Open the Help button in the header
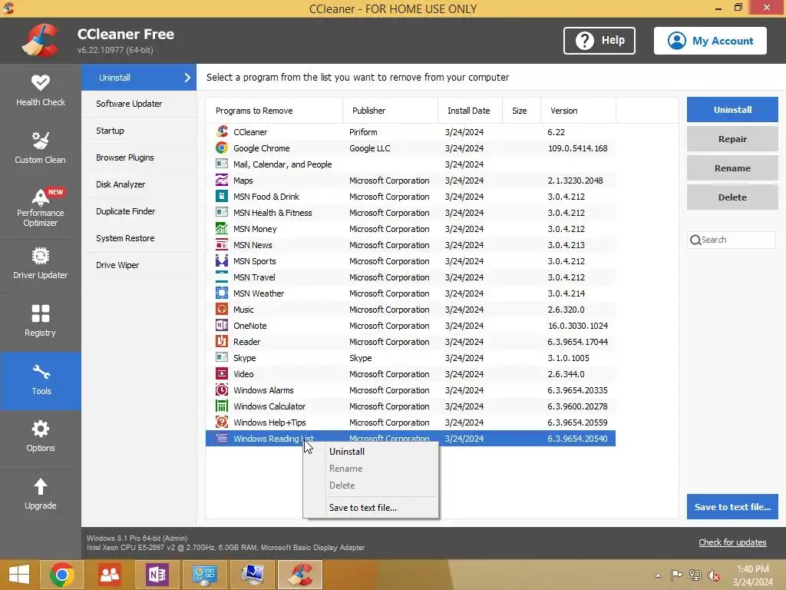 (x=599, y=41)
